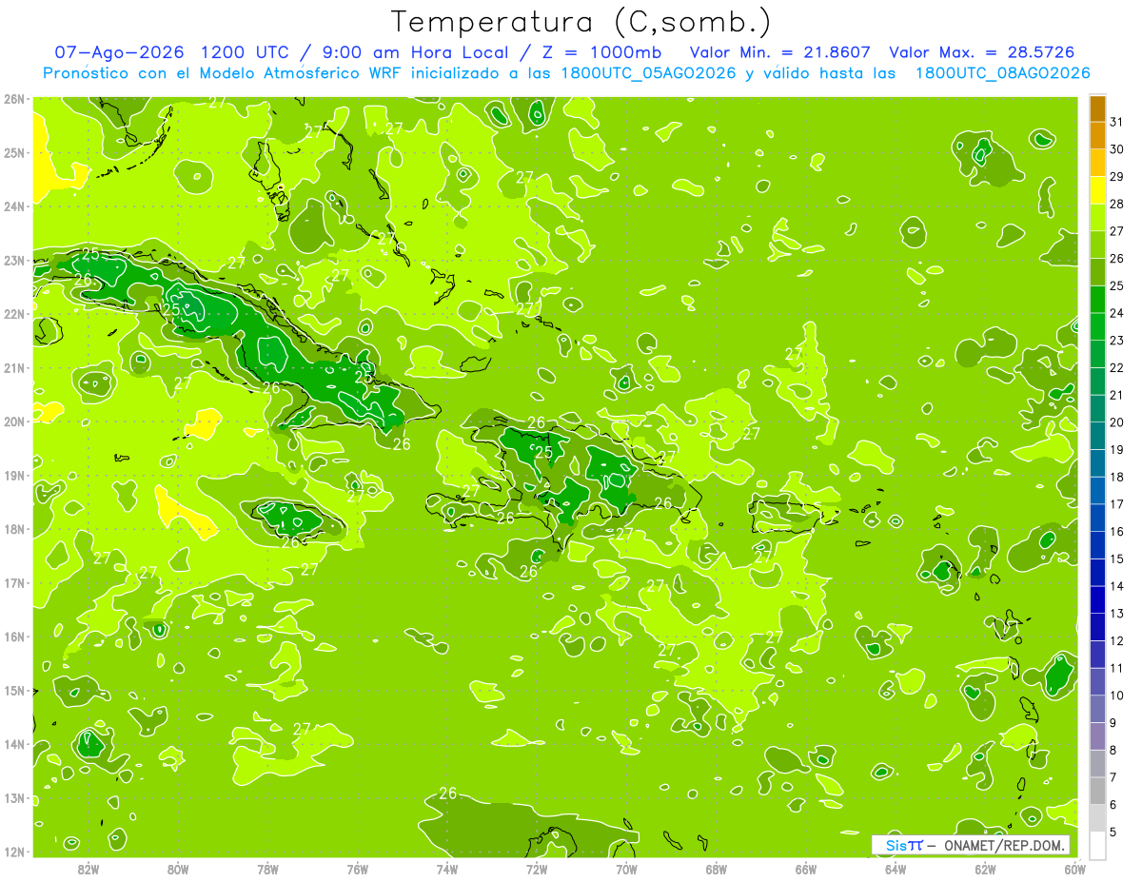Click the '20N' latitude axis label
Screen dimensions: 1142x882
click(13, 421)
